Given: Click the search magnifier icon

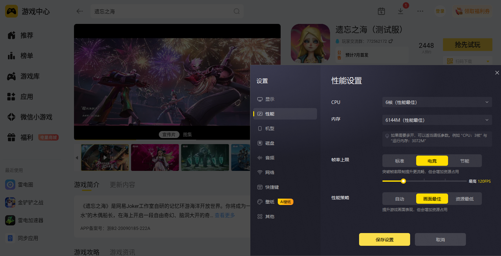Looking at the screenshot, I should (x=237, y=11).
